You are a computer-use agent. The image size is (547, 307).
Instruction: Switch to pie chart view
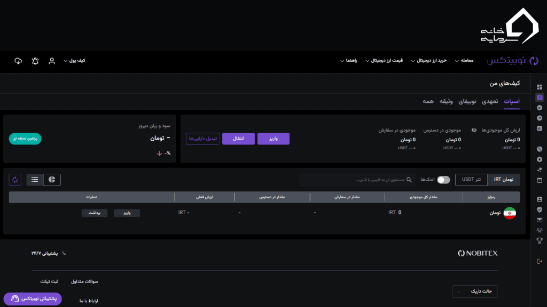pos(52,180)
